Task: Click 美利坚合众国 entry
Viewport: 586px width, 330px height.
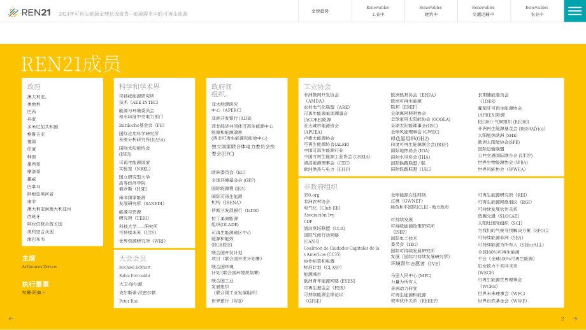Action: point(40,231)
